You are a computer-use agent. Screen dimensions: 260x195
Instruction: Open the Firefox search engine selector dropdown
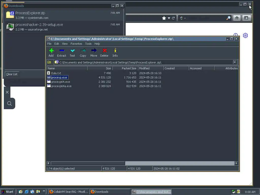tap(182, 18)
